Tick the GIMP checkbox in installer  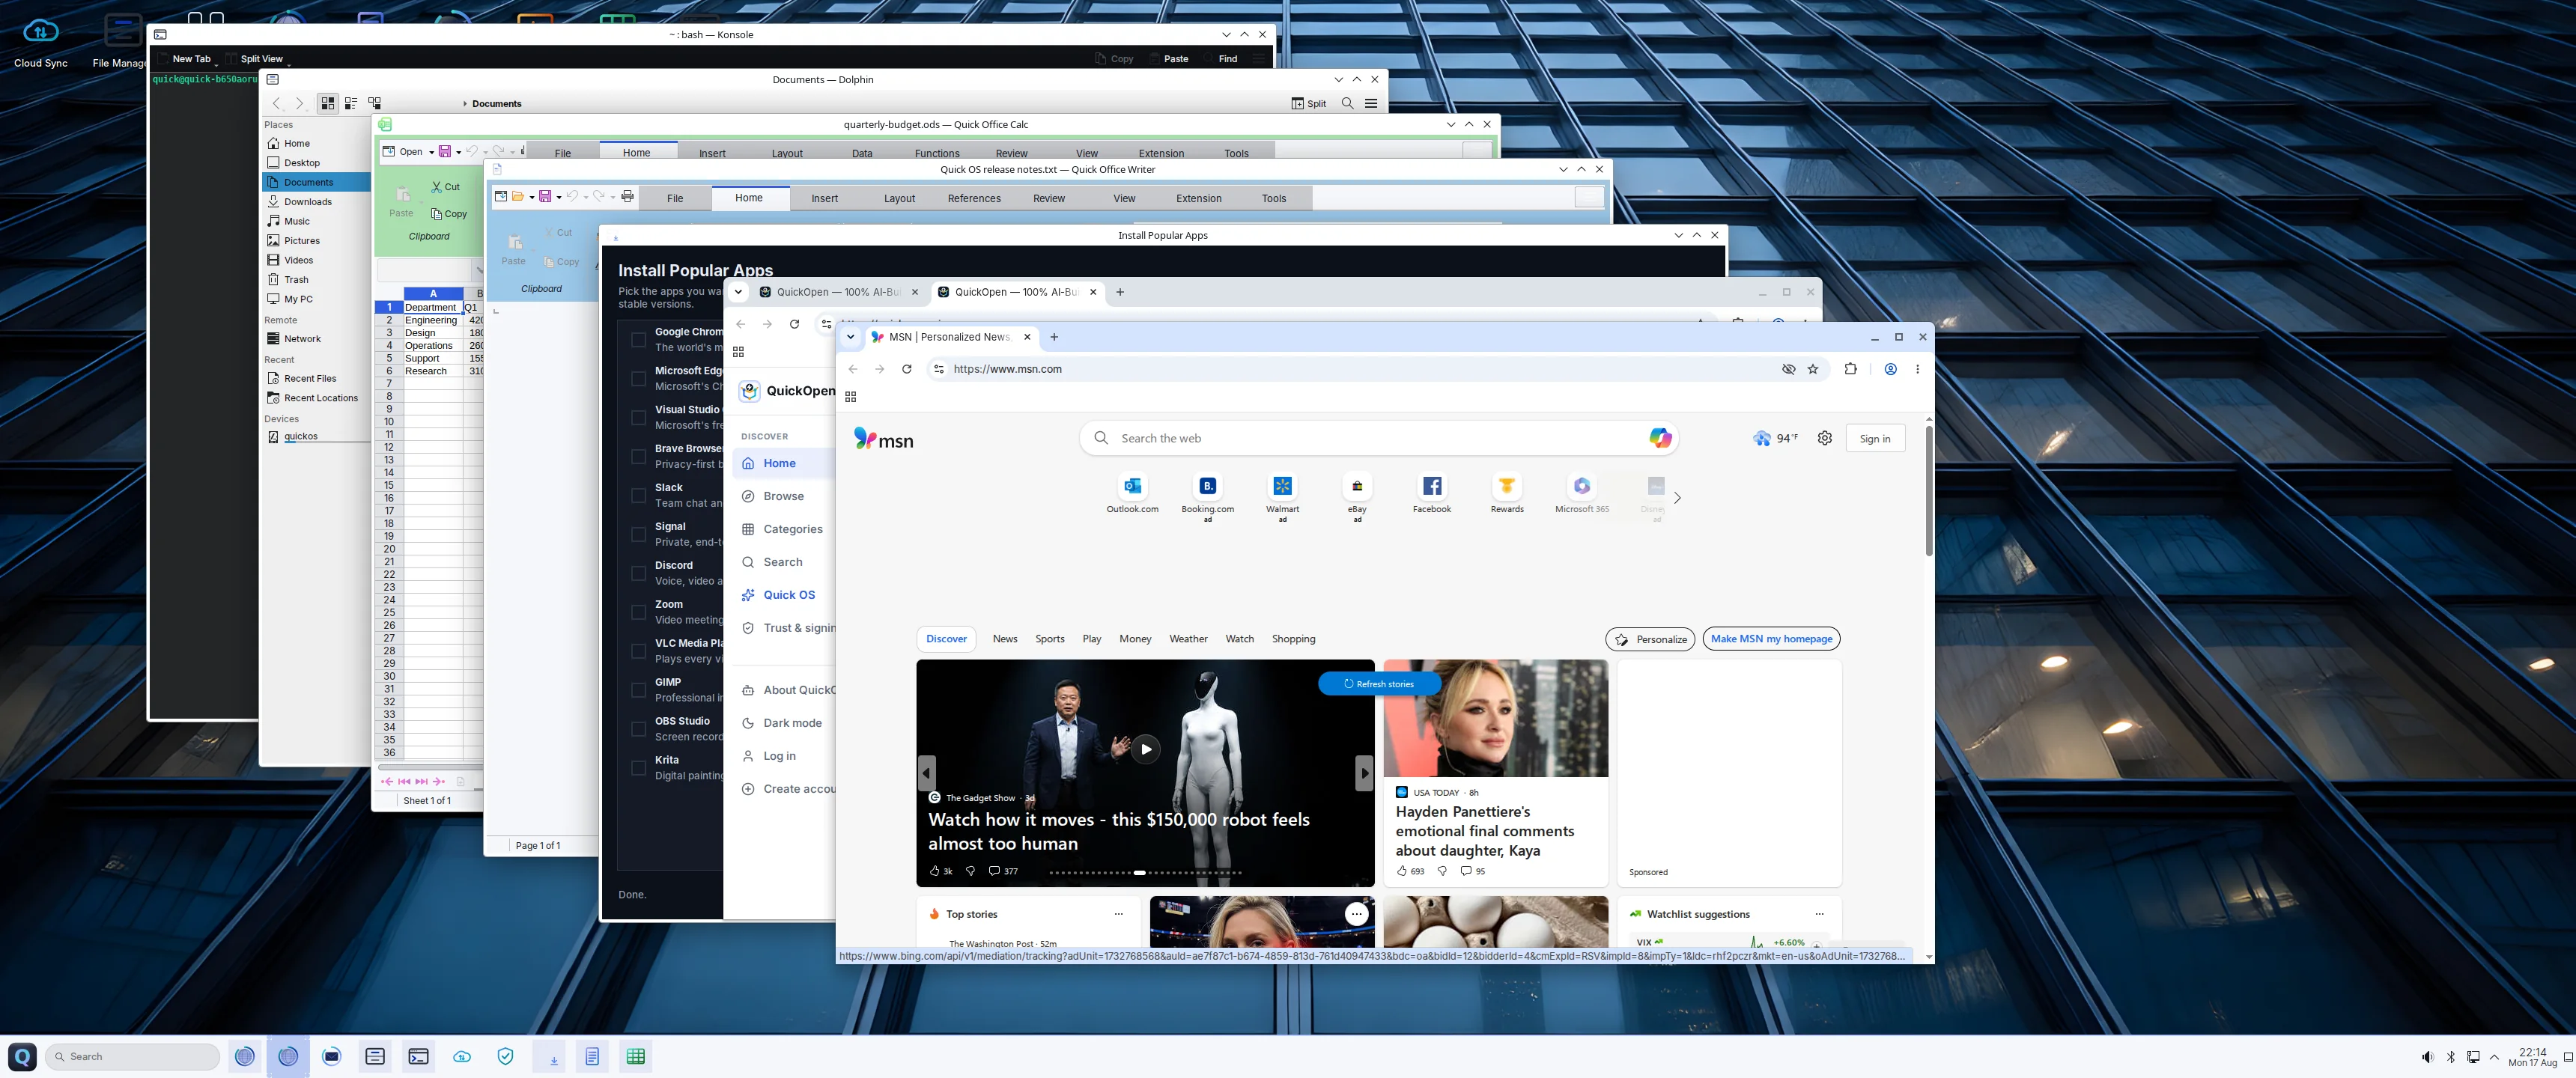point(638,691)
